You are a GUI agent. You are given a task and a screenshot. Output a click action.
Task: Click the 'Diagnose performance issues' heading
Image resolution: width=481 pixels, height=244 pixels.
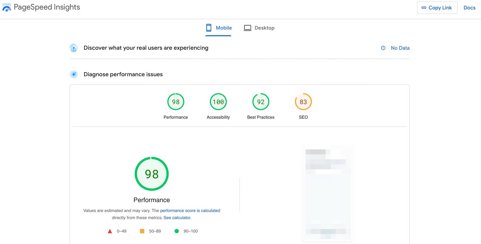point(123,74)
